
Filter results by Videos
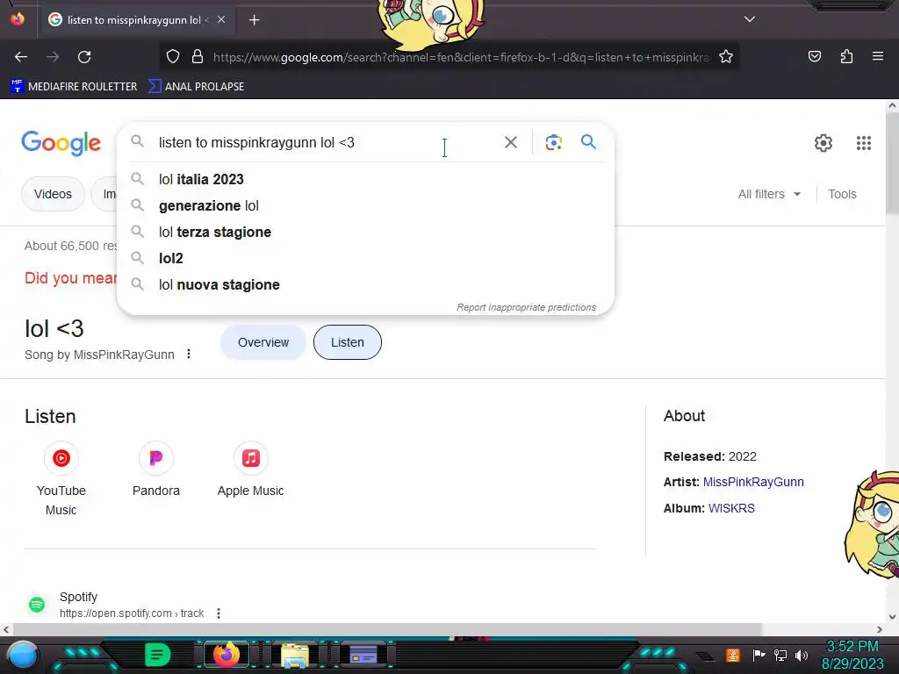pos(53,194)
